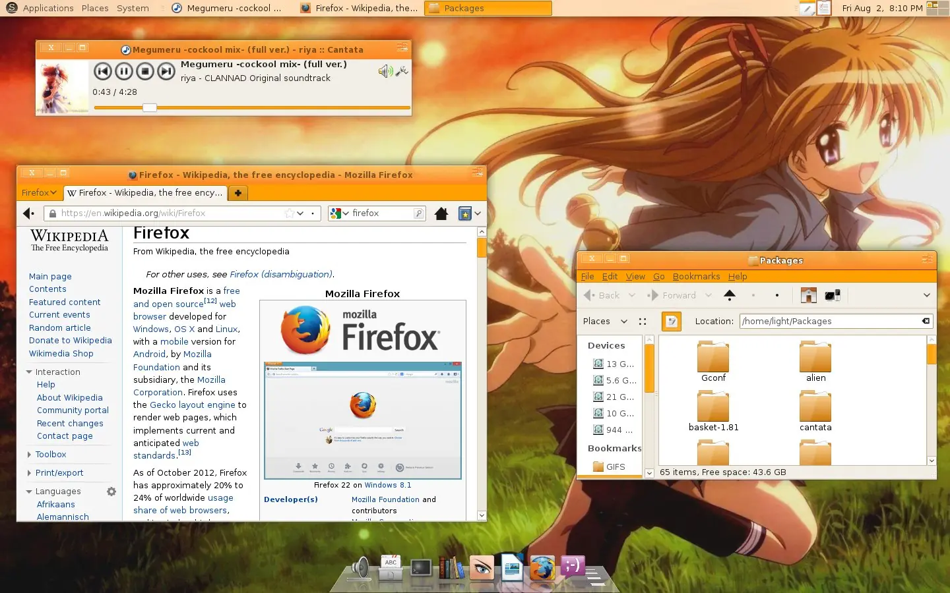Click the Donate to Wikipedia link

coord(71,341)
